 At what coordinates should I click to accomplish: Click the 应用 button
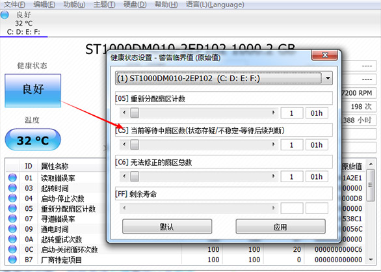[x=280, y=226]
